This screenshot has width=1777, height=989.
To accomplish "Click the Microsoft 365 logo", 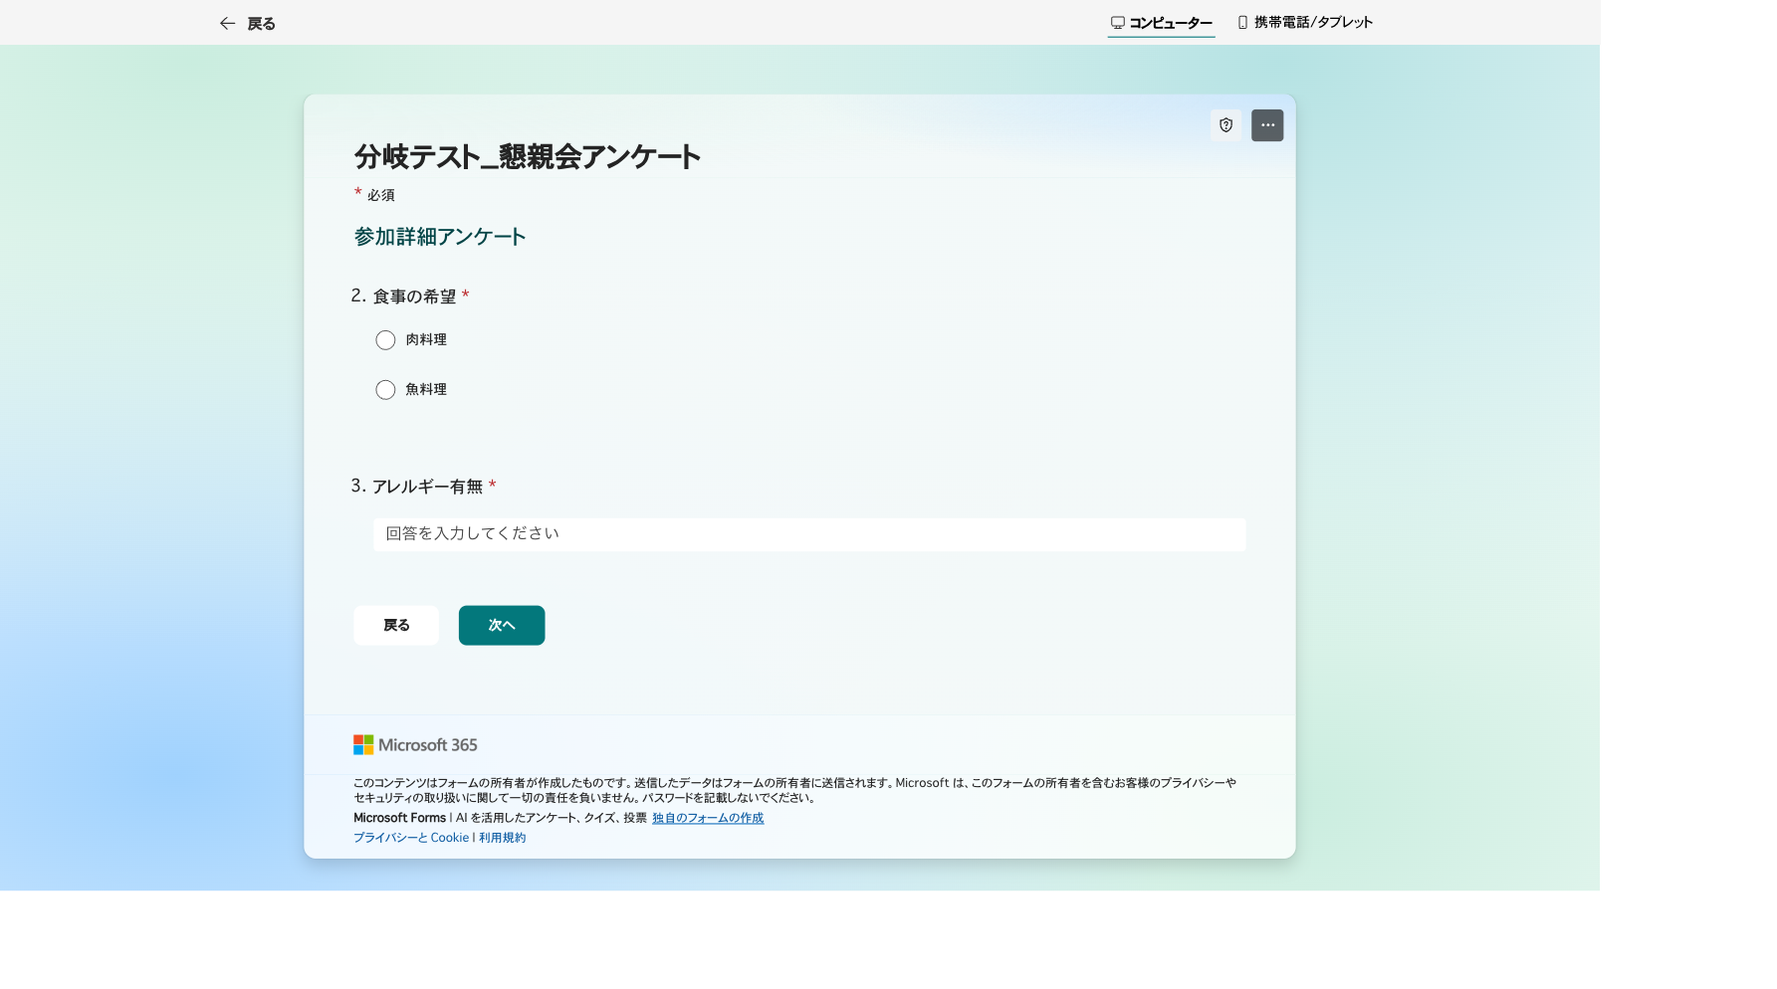I will tap(415, 744).
